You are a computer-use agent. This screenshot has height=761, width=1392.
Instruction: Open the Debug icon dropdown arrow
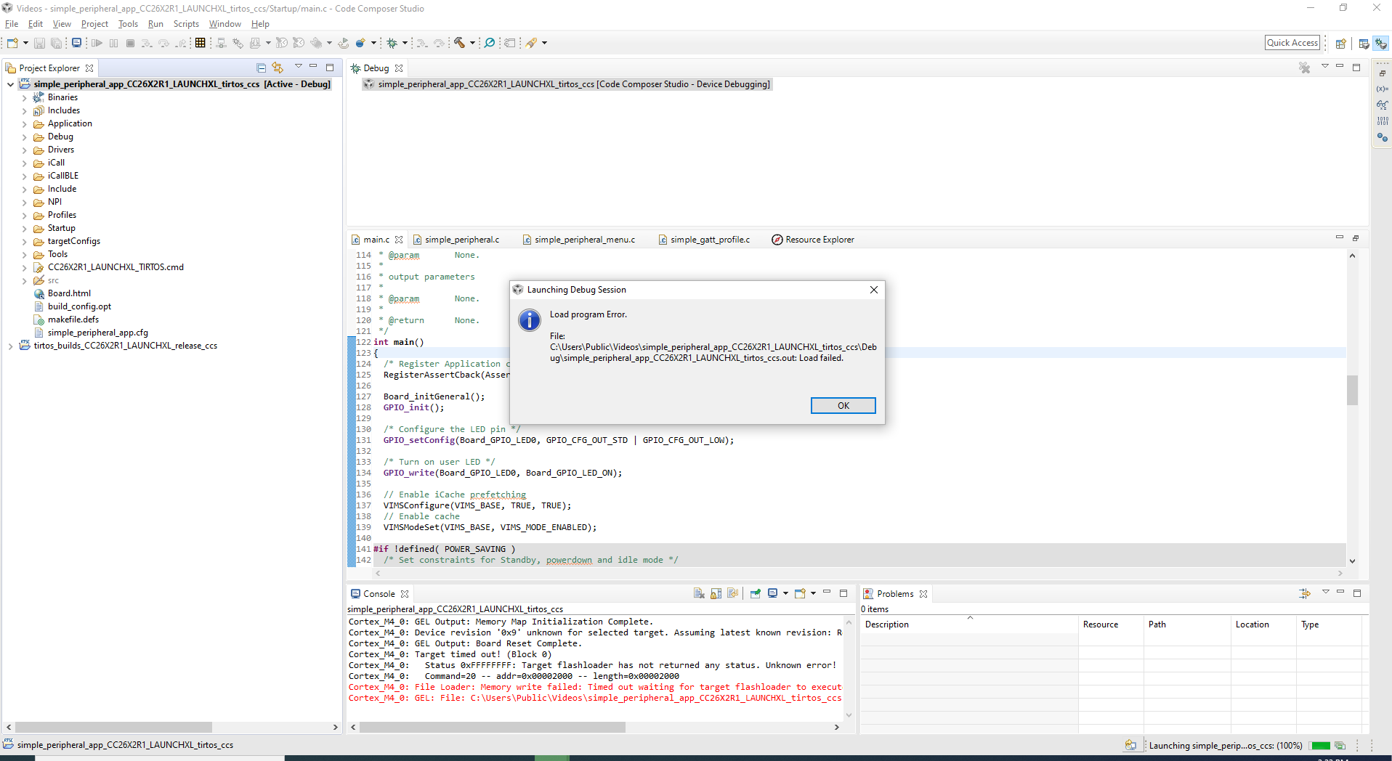click(405, 43)
